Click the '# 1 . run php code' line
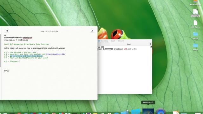This screenshot has height=114, width=203. [x=20, y=52]
